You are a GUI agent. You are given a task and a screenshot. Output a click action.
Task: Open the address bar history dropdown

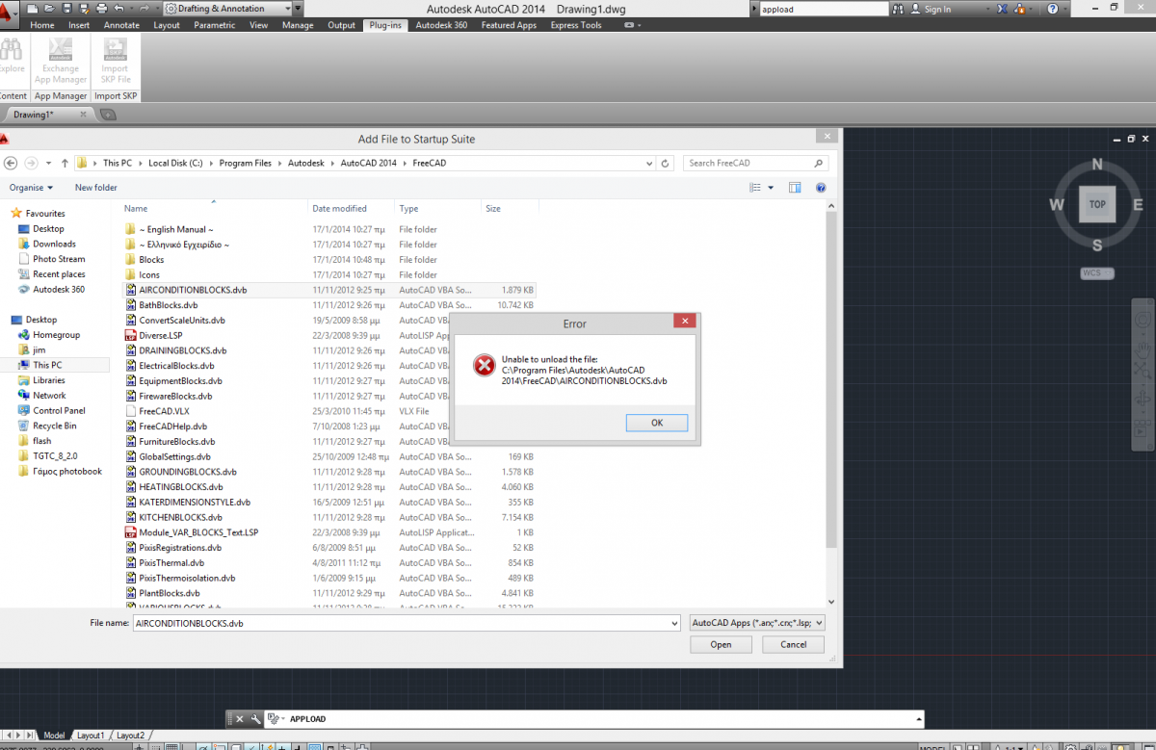pyautogui.click(x=647, y=163)
